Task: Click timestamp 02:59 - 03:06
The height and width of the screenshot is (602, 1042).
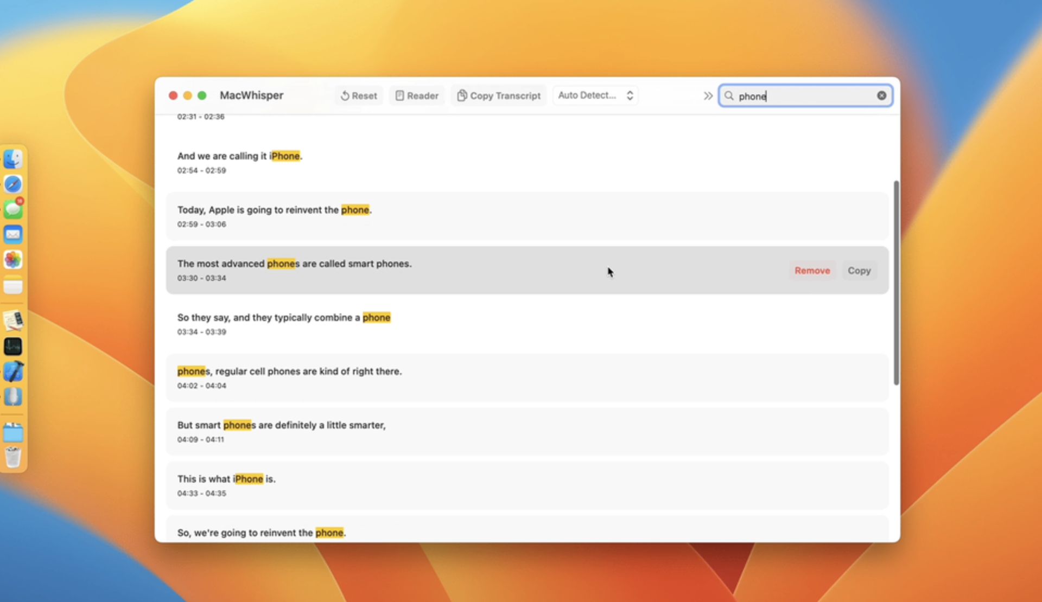Action: pyautogui.click(x=201, y=224)
